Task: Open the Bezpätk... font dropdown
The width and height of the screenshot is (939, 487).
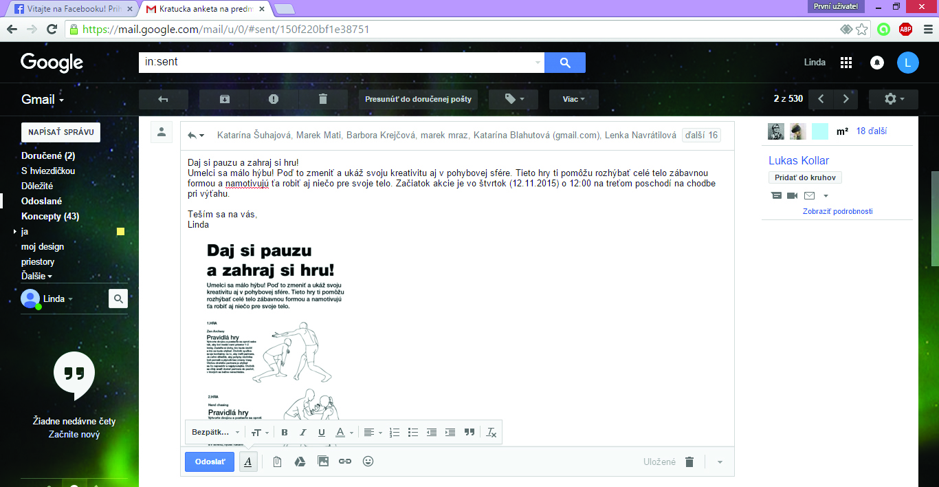Action: click(x=215, y=433)
